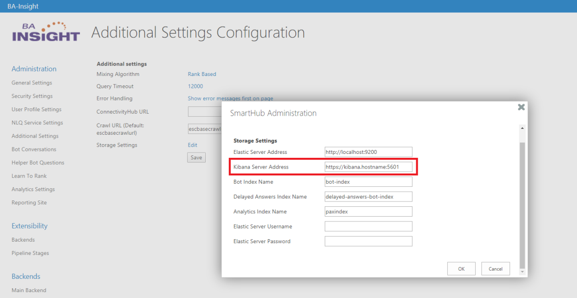The width and height of the screenshot is (577, 298).
Task: Select the Bot Index Name input
Action: pyautogui.click(x=368, y=182)
